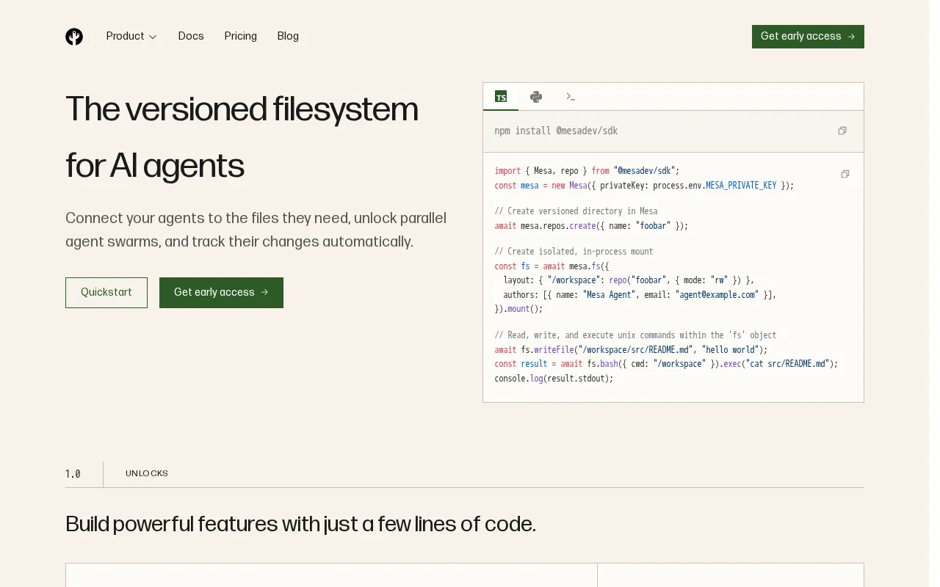Click hero Get early access button
940x587 pixels.
[x=221, y=293]
